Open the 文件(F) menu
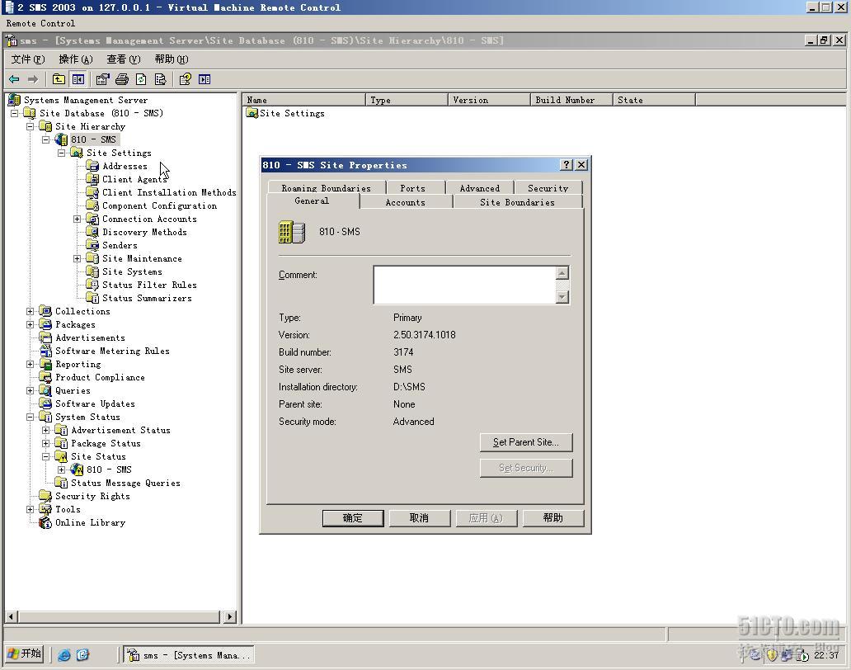The image size is (851, 670). (28, 59)
